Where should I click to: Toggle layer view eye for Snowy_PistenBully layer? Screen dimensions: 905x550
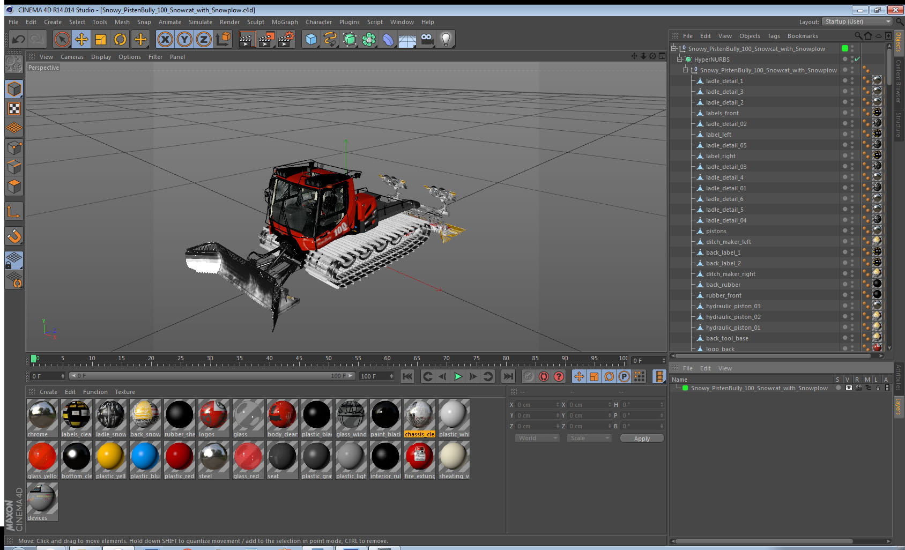click(848, 388)
